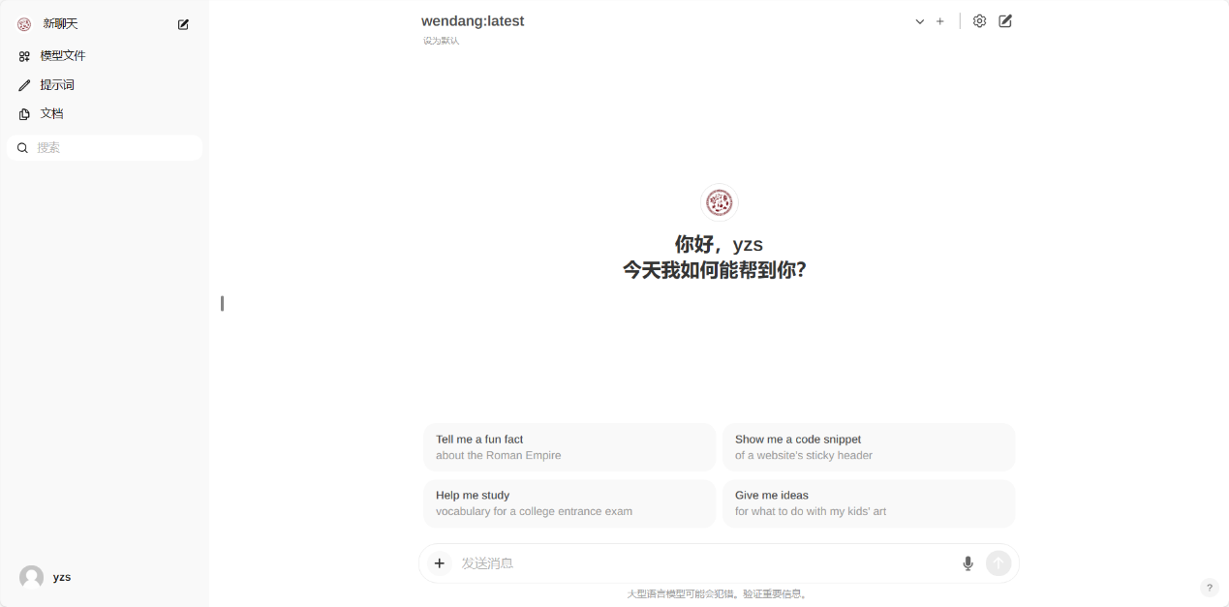Click the yzs user avatar

pyautogui.click(x=31, y=577)
